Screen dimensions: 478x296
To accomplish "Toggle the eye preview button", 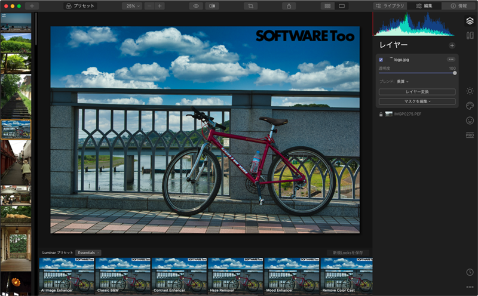I will click(x=195, y=5).
